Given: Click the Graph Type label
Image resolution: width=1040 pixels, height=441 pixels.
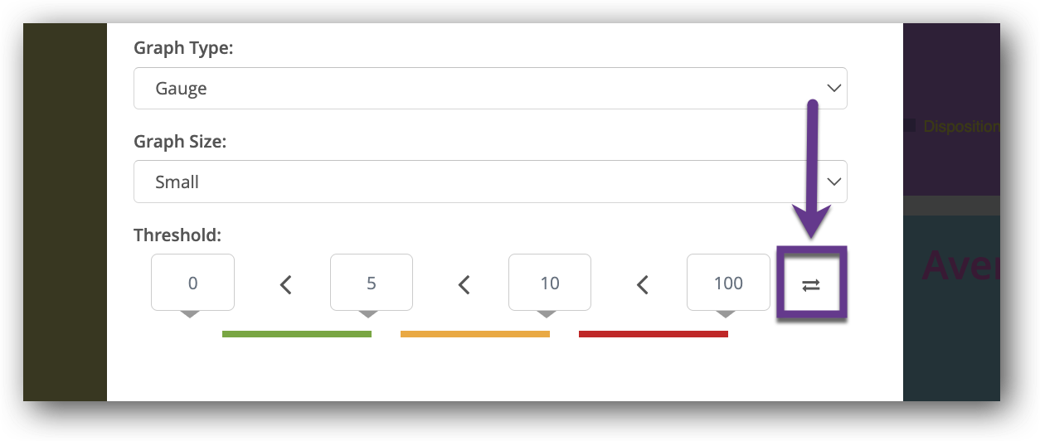Looking at the screenshot, I should [x=183, y=49].
